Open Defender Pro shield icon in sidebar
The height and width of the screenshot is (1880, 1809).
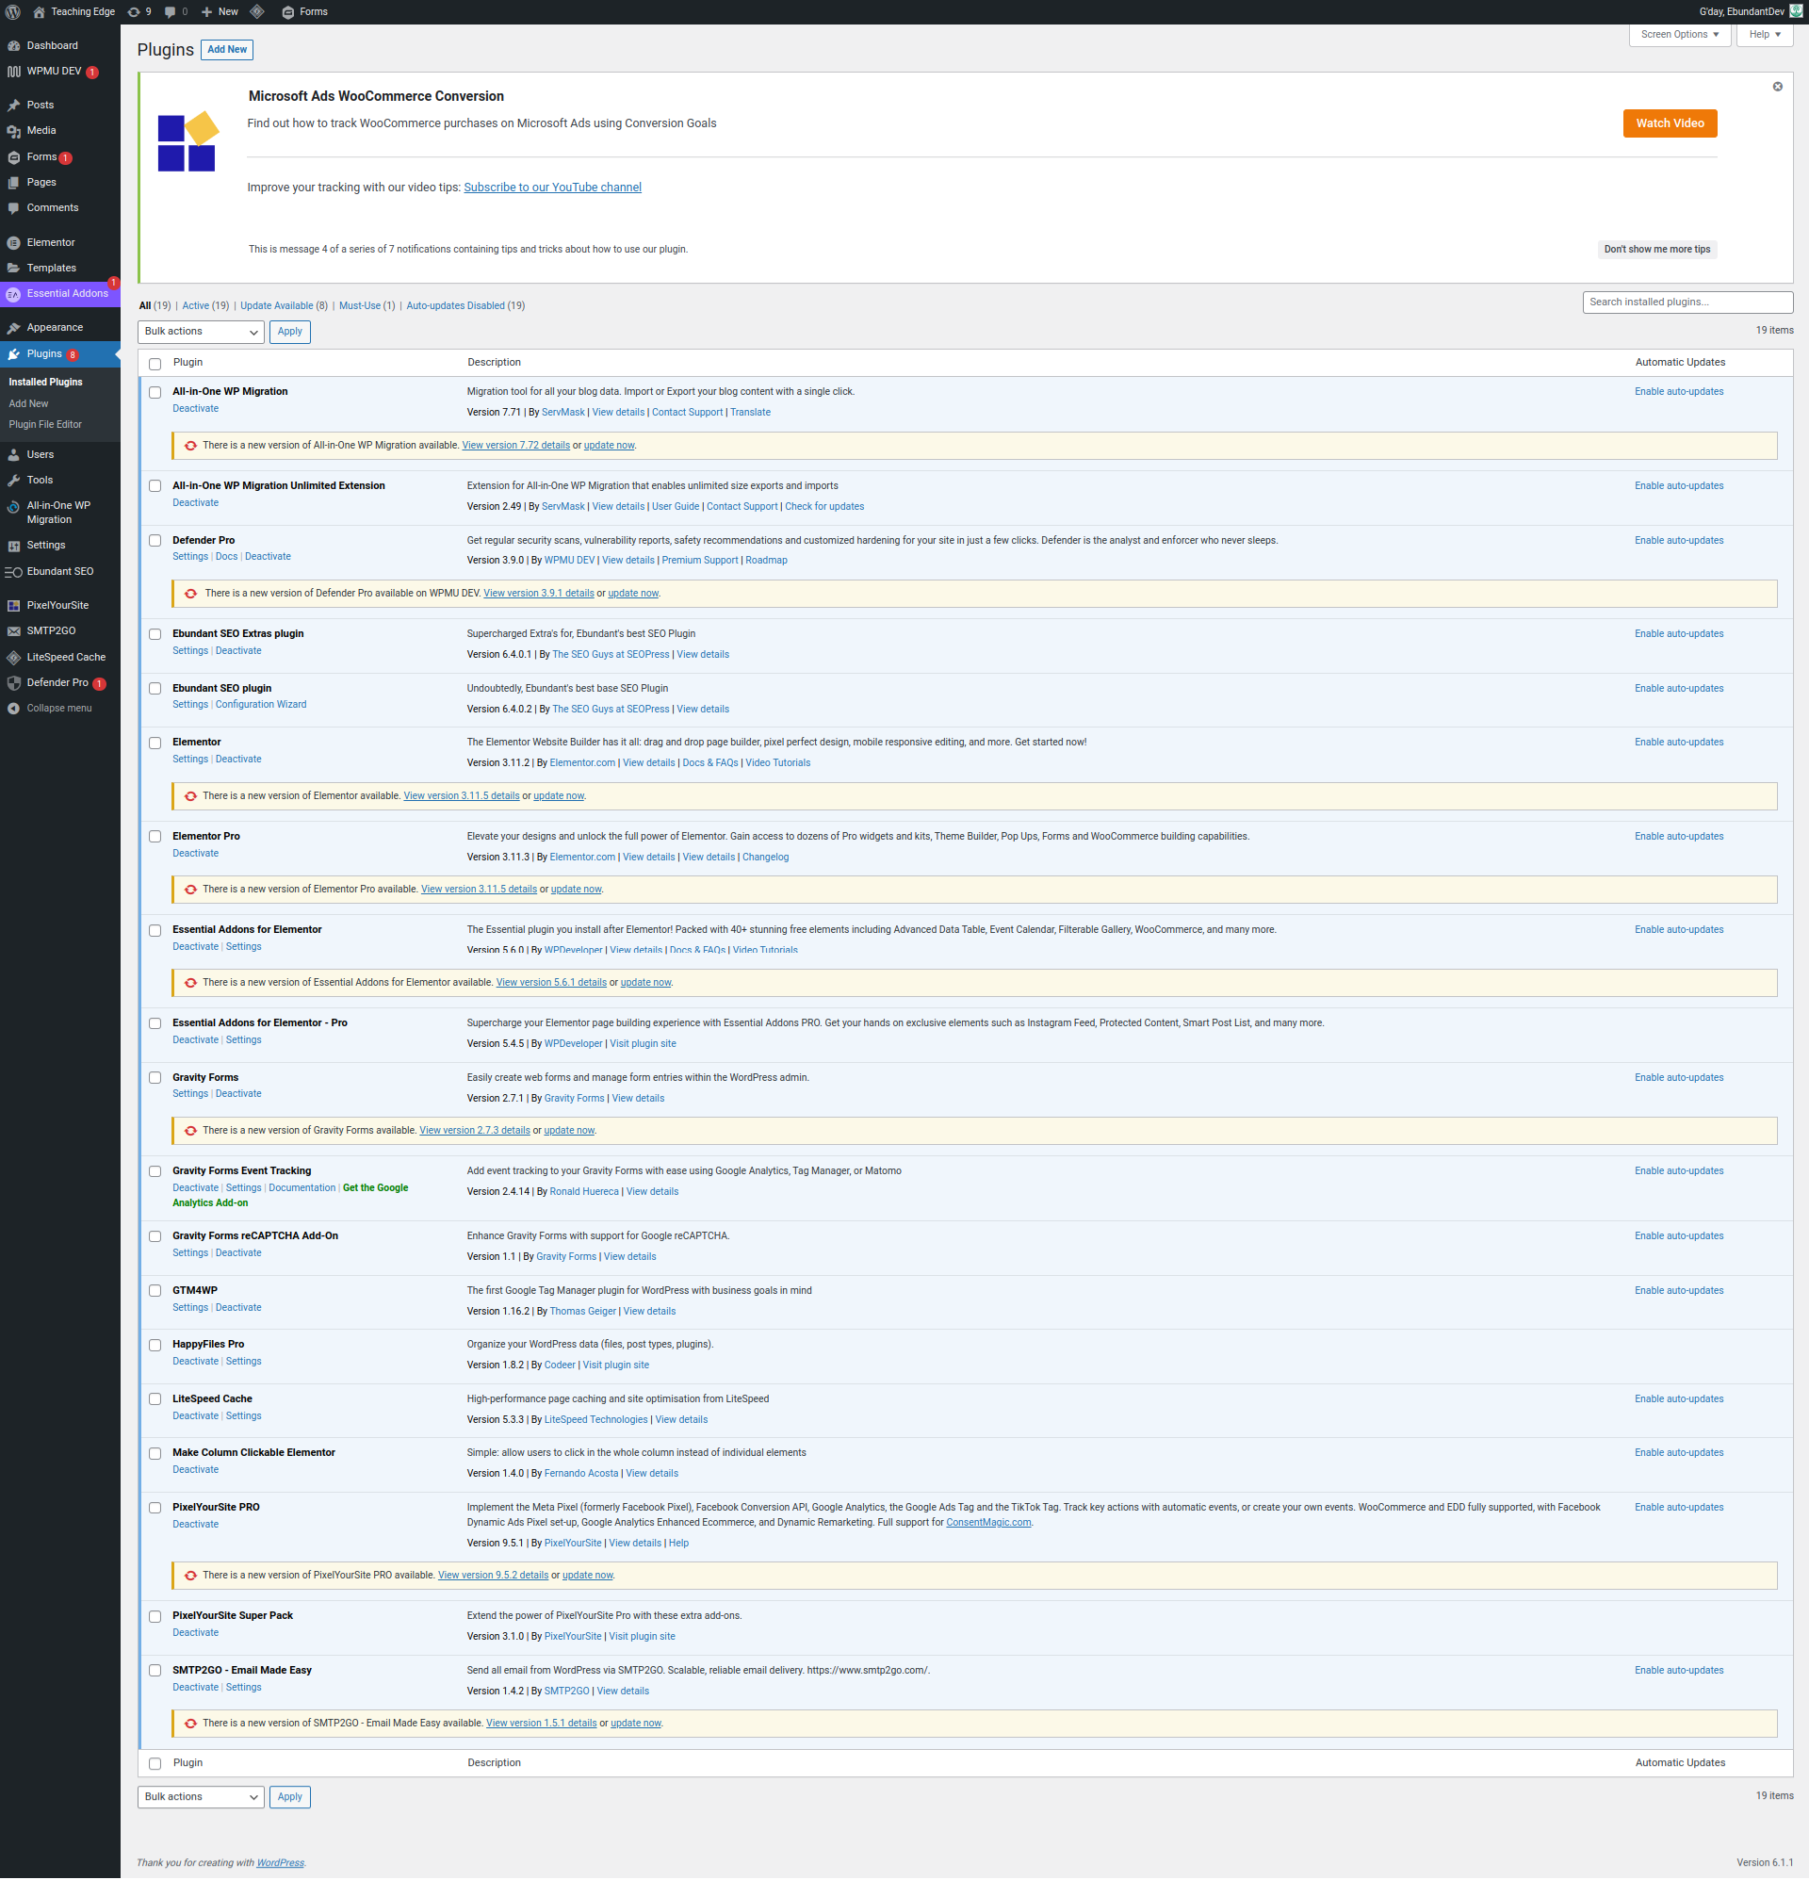click(13, 683)
